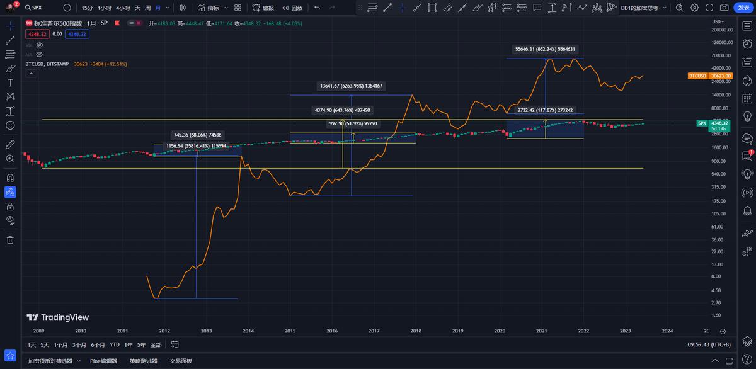Click the blue 发表 publish button
The height and width of the screenshot is (369, 756).
(743, 8)
